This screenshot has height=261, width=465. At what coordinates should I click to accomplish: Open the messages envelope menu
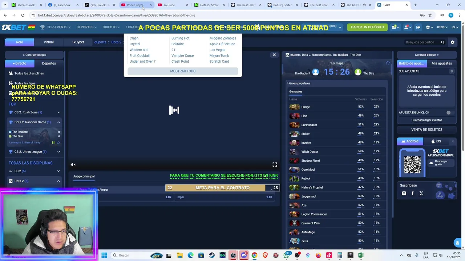coord(395,27)
